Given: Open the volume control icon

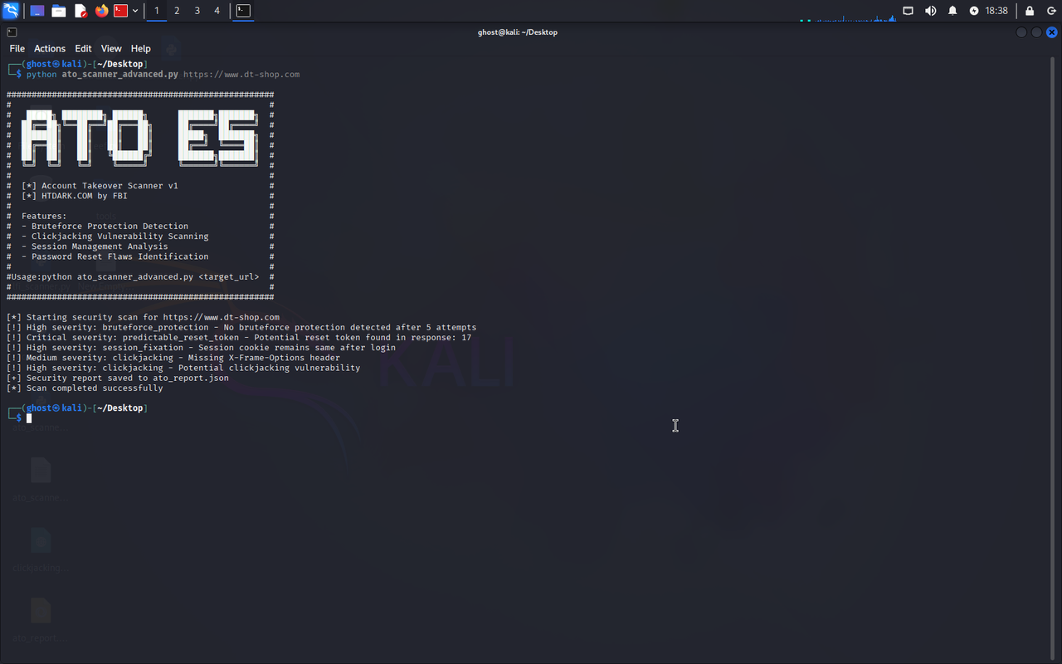Looking at the screenshot, I should pyautogui.click(x=930, y=11).
